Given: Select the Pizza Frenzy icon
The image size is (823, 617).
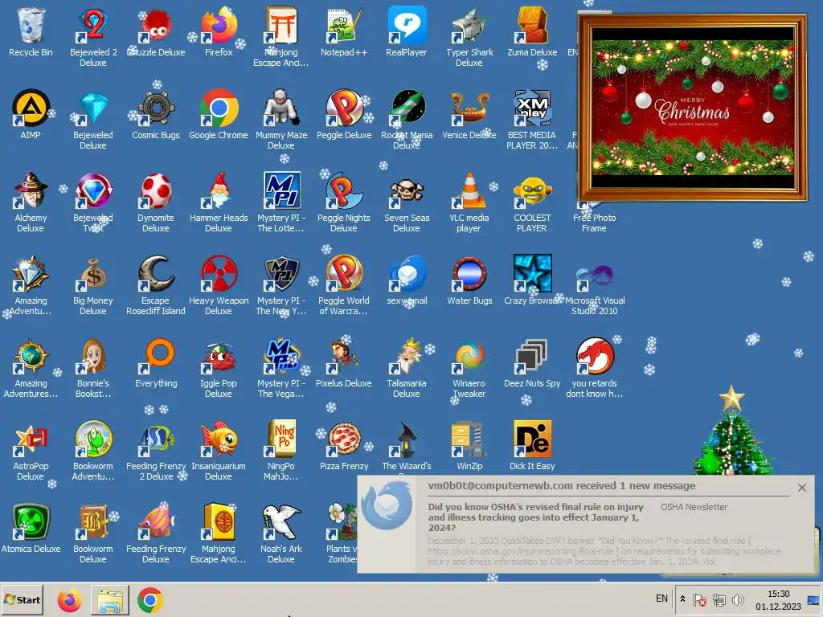Looking at the screenshot, I should point(344,439).
